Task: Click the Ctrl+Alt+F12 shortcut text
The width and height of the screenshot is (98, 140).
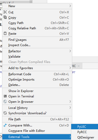Action: coord(59,119)
